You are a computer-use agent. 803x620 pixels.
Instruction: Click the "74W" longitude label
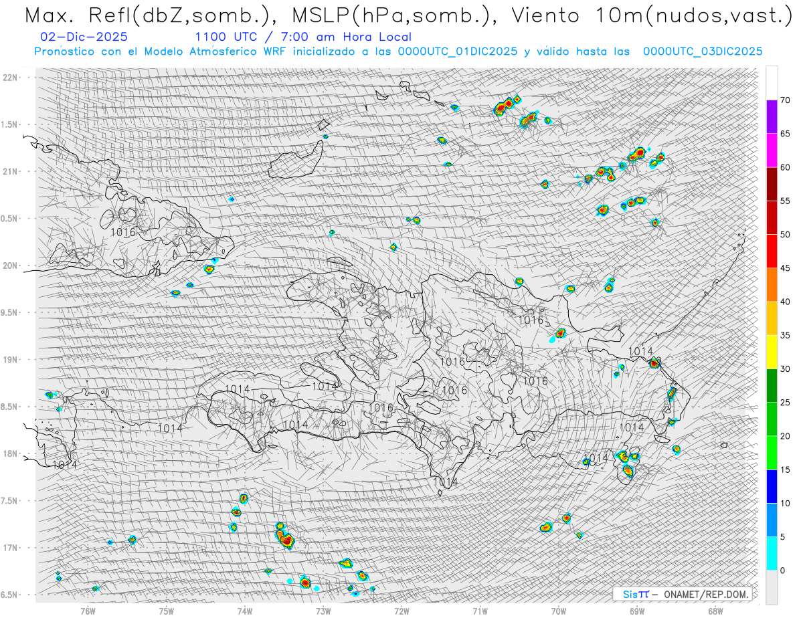click(x=244, y=611)
